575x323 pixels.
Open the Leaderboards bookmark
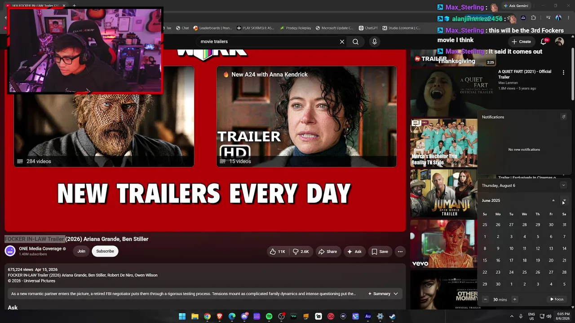click(x=212, y=28)
